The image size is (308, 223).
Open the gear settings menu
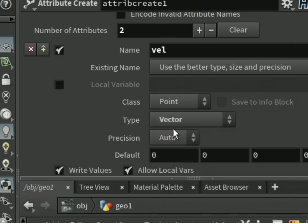pyautogui.click(x=287, y=4)
